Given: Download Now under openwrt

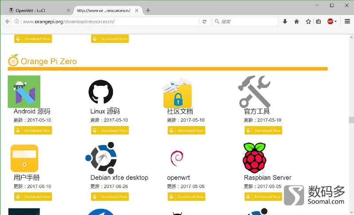Looking at the screenshot, I should click(x=187, y=196).
